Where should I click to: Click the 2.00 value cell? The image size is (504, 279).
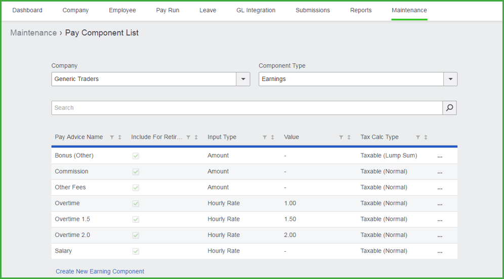290,235
